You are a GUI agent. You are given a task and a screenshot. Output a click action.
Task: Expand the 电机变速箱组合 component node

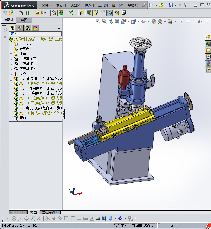(11, 108)
